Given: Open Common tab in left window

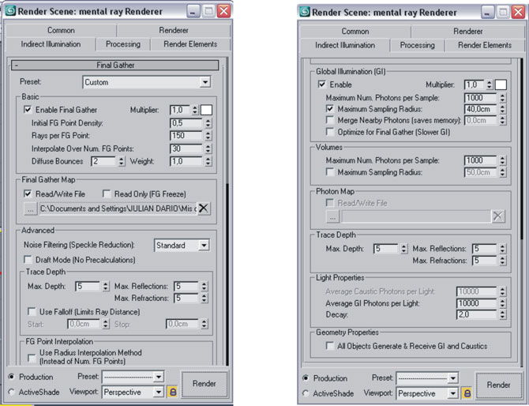Looking at the screenshot, I should 61,30.
